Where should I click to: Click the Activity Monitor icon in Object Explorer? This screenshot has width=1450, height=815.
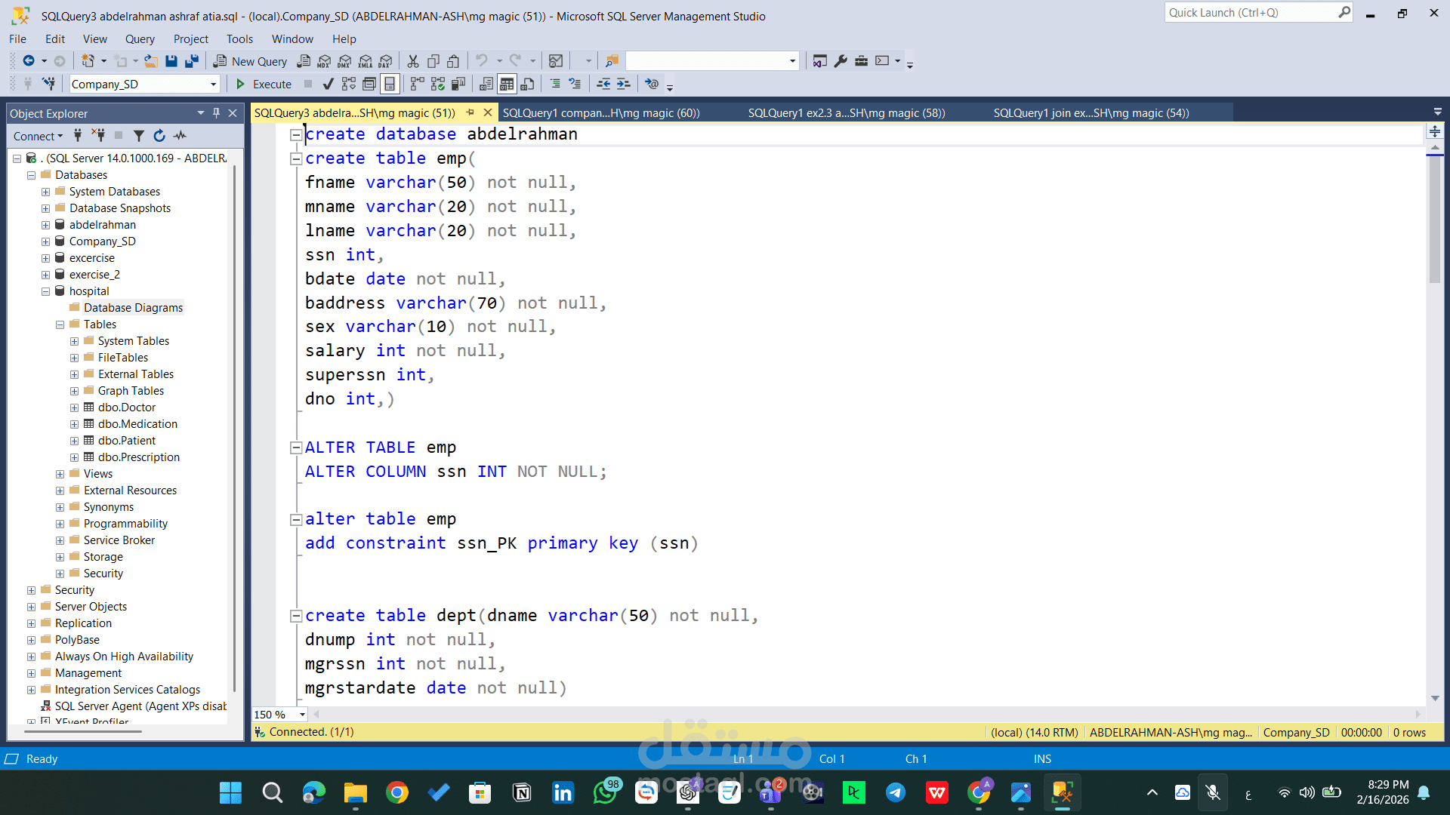[180, 136]
